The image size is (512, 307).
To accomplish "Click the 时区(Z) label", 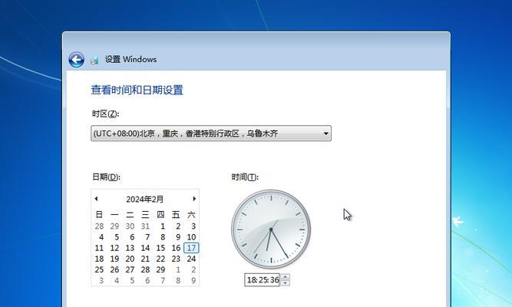I will [105, 114].
